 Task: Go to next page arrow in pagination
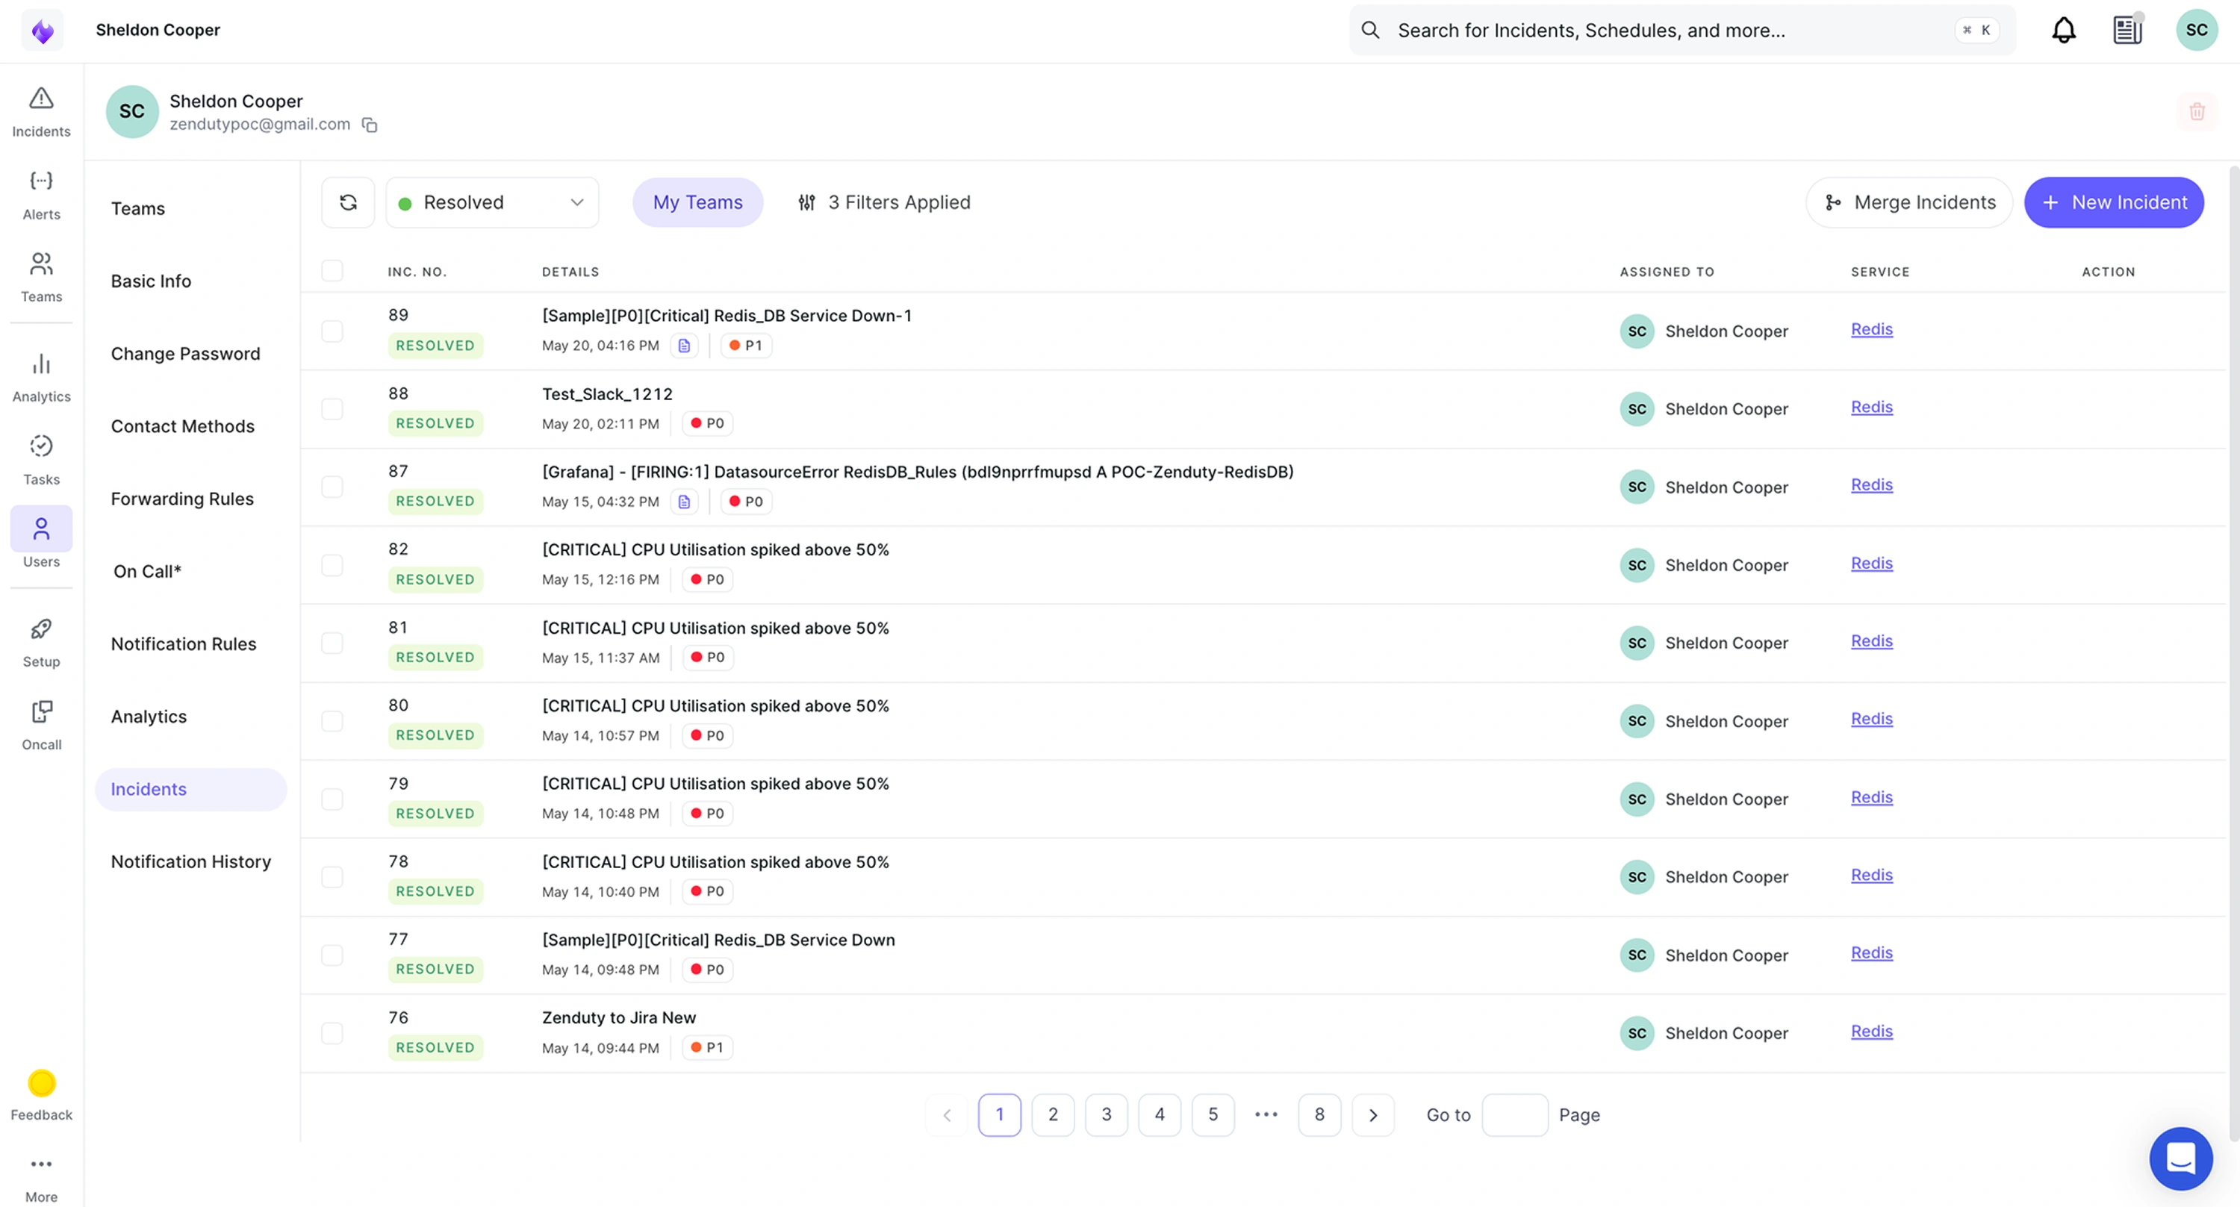[x=1373, y=1115]
